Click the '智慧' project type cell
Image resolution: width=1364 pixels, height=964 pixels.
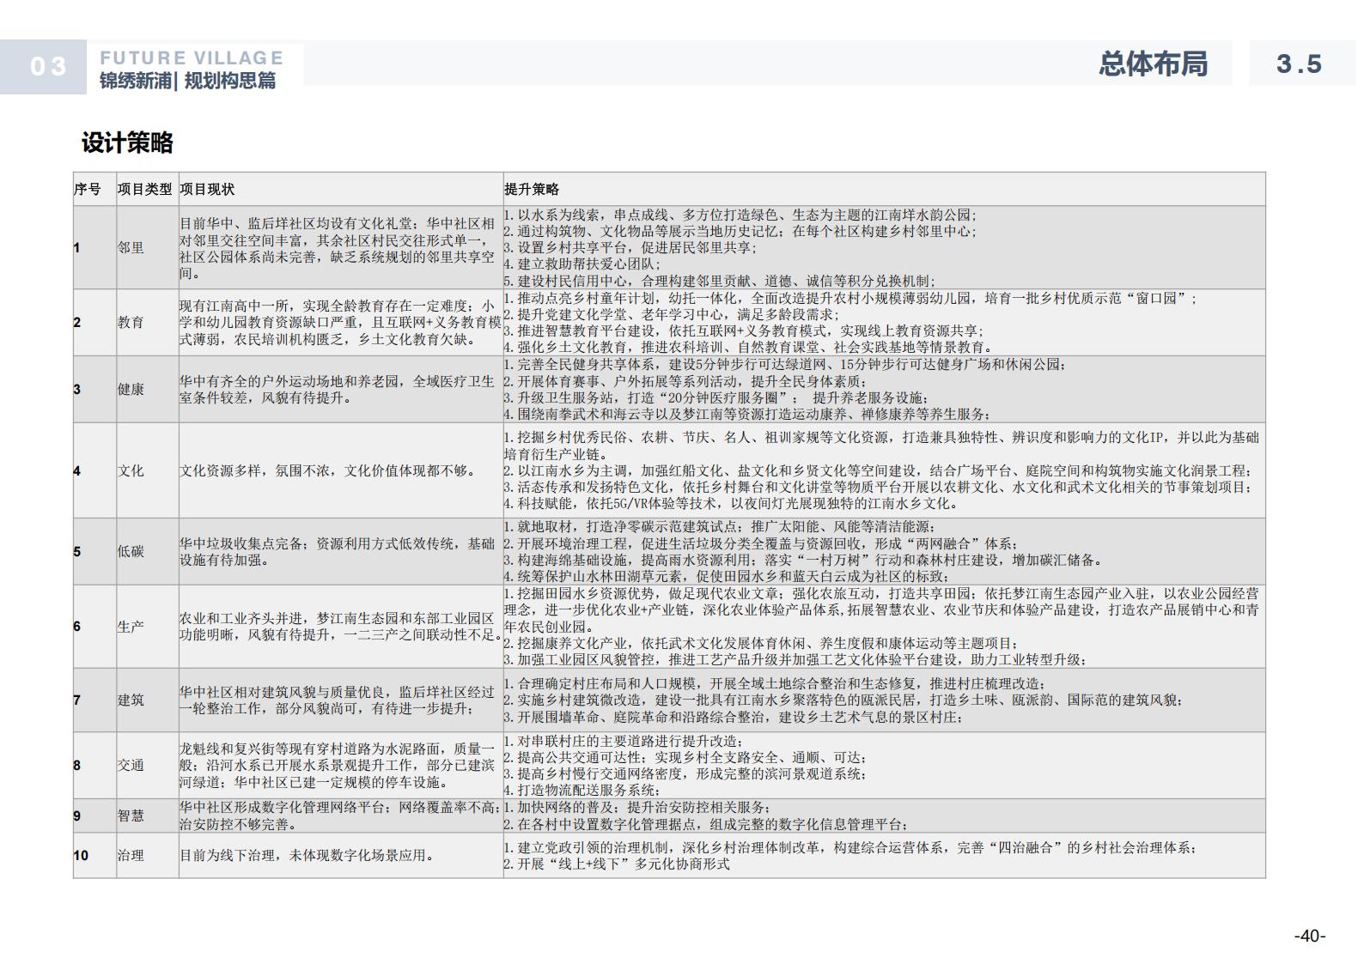pos(131,816)
